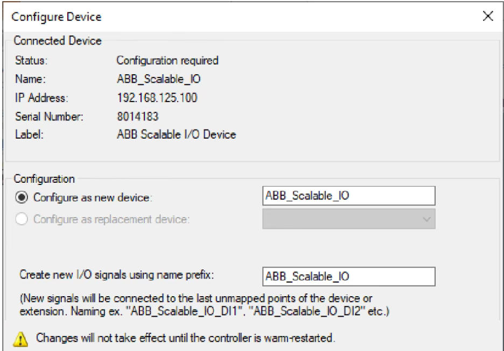Click the warm-restart warning message text
The height and width of the screenshot is (351, 504).
(186, 338)
